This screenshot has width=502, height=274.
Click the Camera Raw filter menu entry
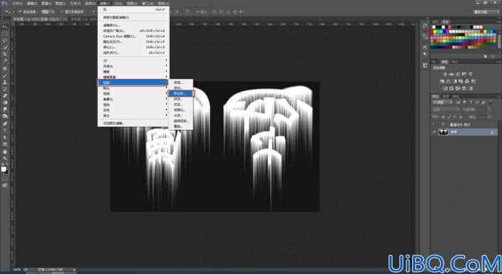coord(120,36)
